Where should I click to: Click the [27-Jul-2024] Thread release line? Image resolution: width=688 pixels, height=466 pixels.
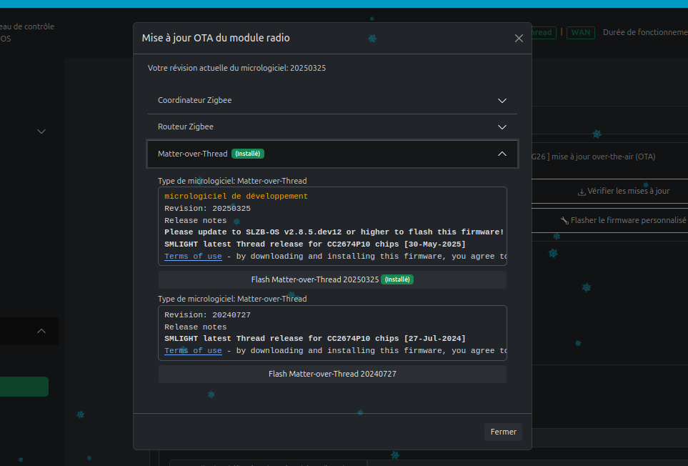click(315, 339)
